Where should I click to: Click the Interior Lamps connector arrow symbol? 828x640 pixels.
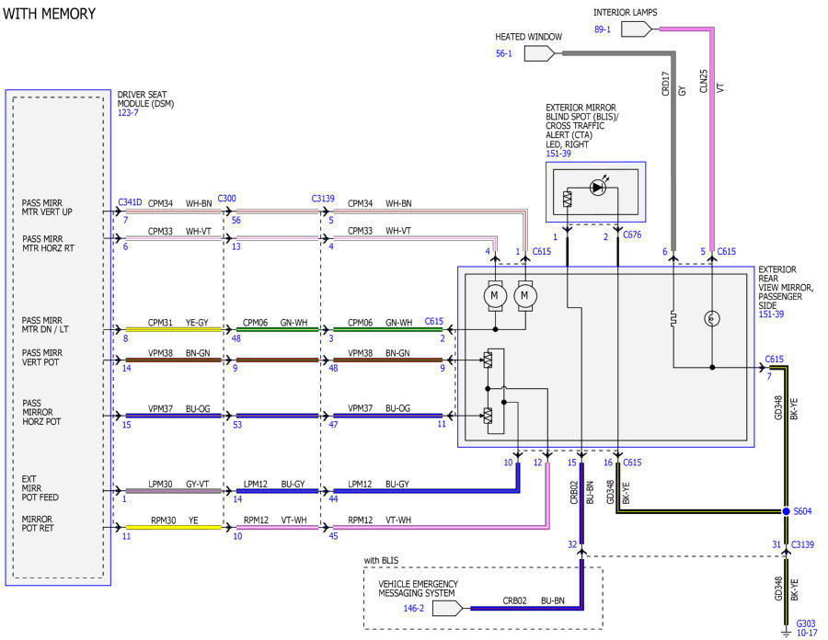pyautogui.click(x=637, y=29)
